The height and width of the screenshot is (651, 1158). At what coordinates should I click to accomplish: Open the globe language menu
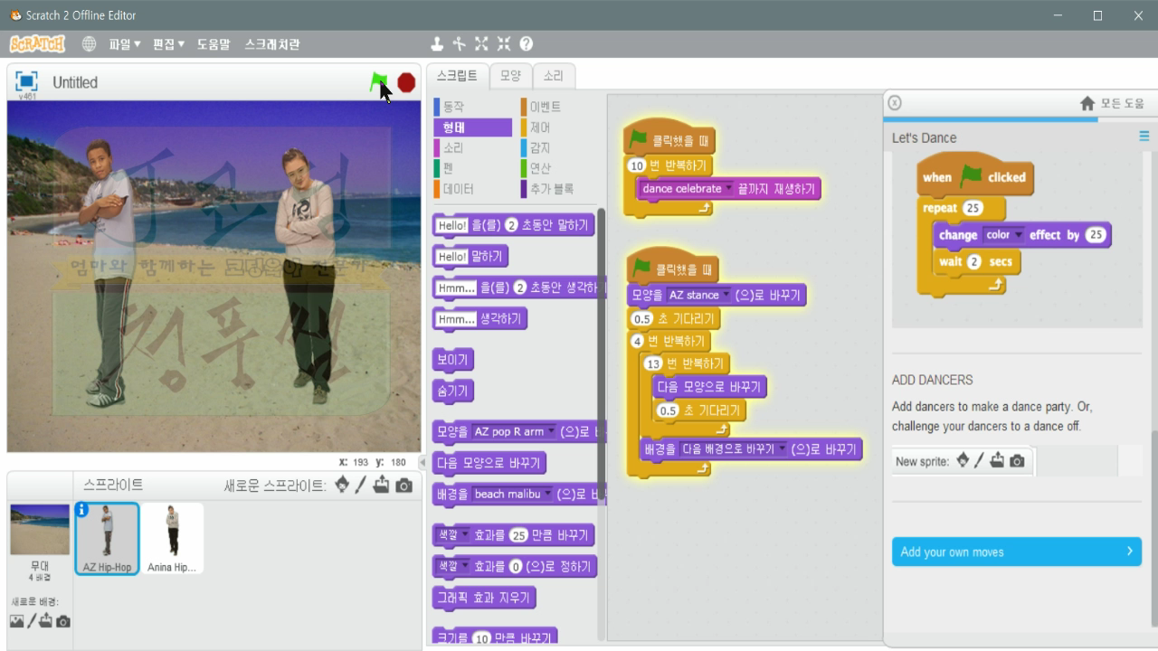point(89,44)
